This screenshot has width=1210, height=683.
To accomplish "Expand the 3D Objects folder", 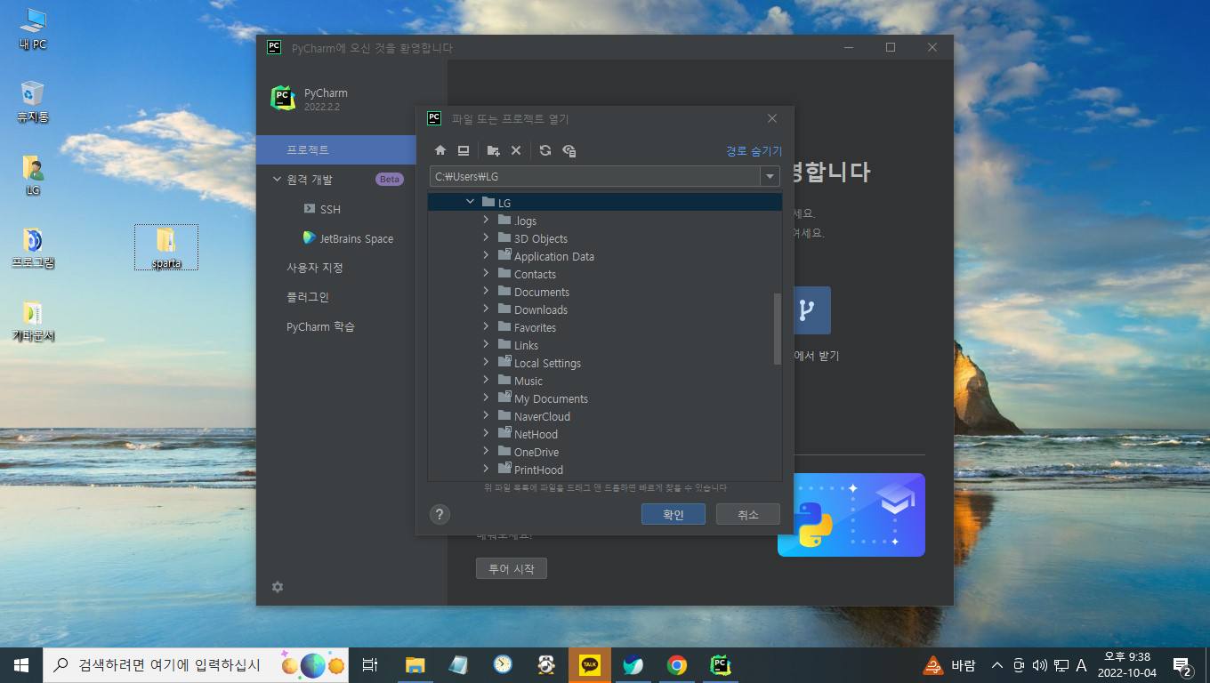I will pos(486,238).
